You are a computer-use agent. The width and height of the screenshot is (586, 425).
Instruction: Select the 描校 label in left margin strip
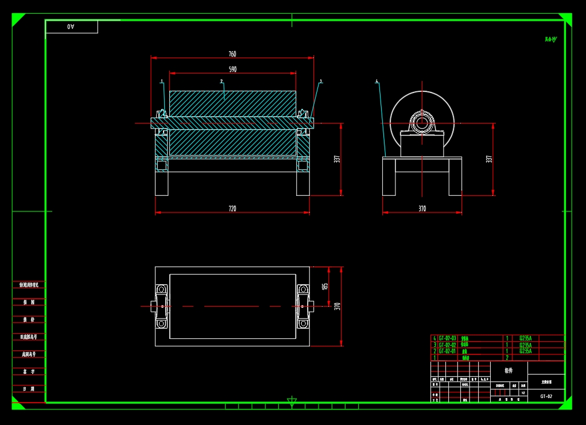tap(29, 319)
